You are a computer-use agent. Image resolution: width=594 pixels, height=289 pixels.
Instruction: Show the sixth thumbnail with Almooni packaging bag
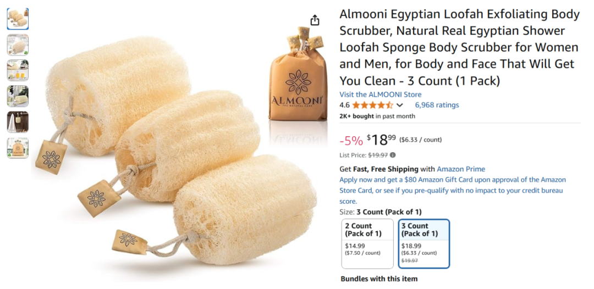point(18,148)
